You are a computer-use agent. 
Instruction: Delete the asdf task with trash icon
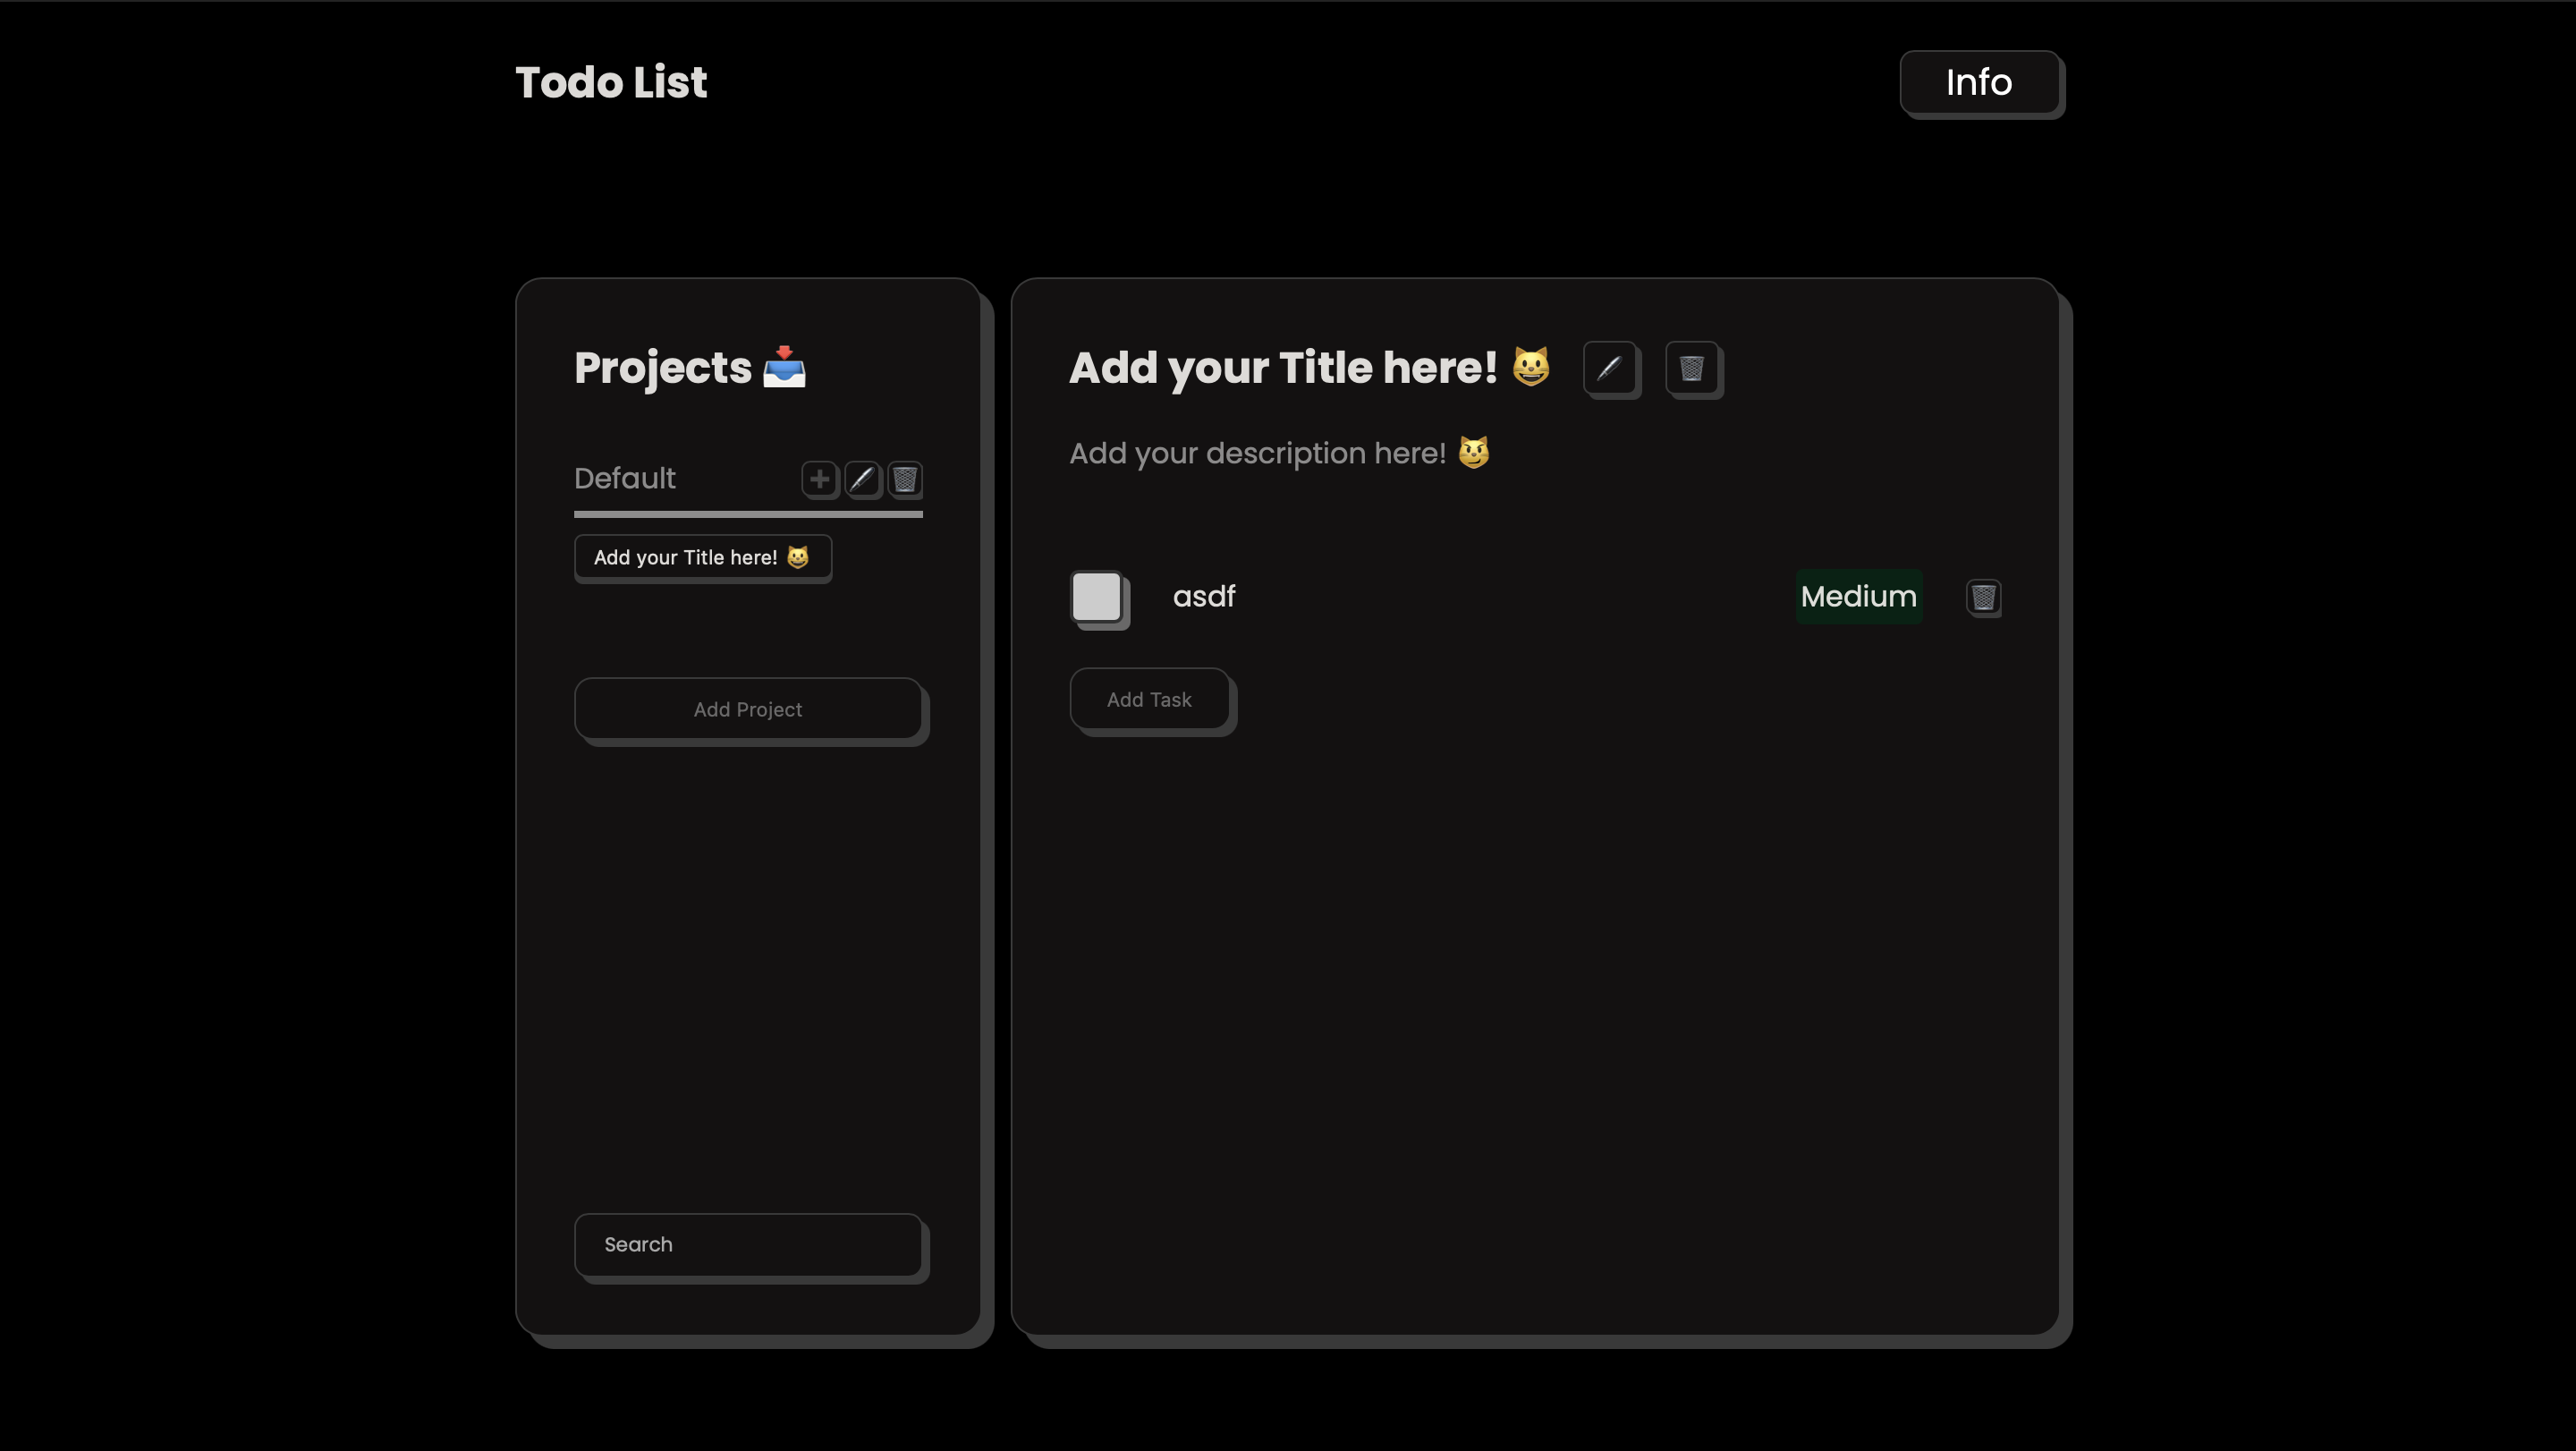pos(1982,597)
